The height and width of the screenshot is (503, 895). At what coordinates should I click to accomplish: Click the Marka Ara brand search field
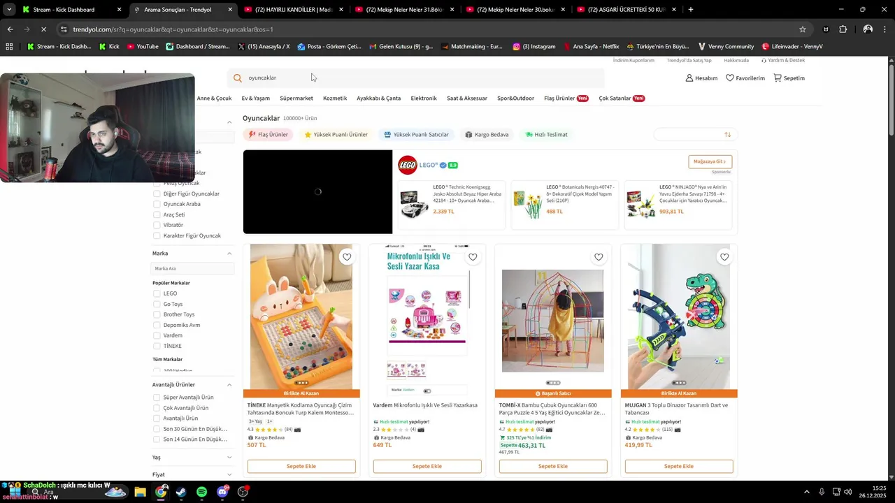(193, 268)
